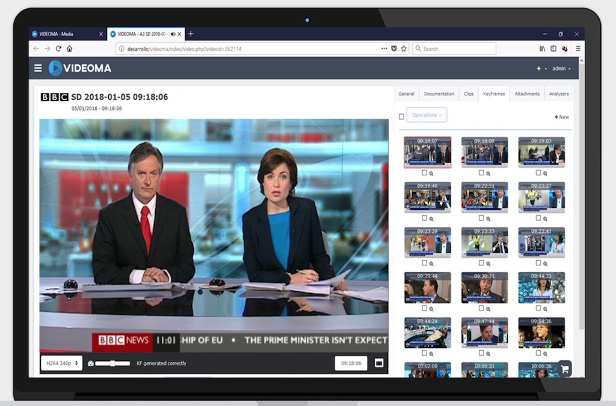Close the VIDEOMA - Media browser tab
This screenshot has height=406, width=616.
[101, 34]
